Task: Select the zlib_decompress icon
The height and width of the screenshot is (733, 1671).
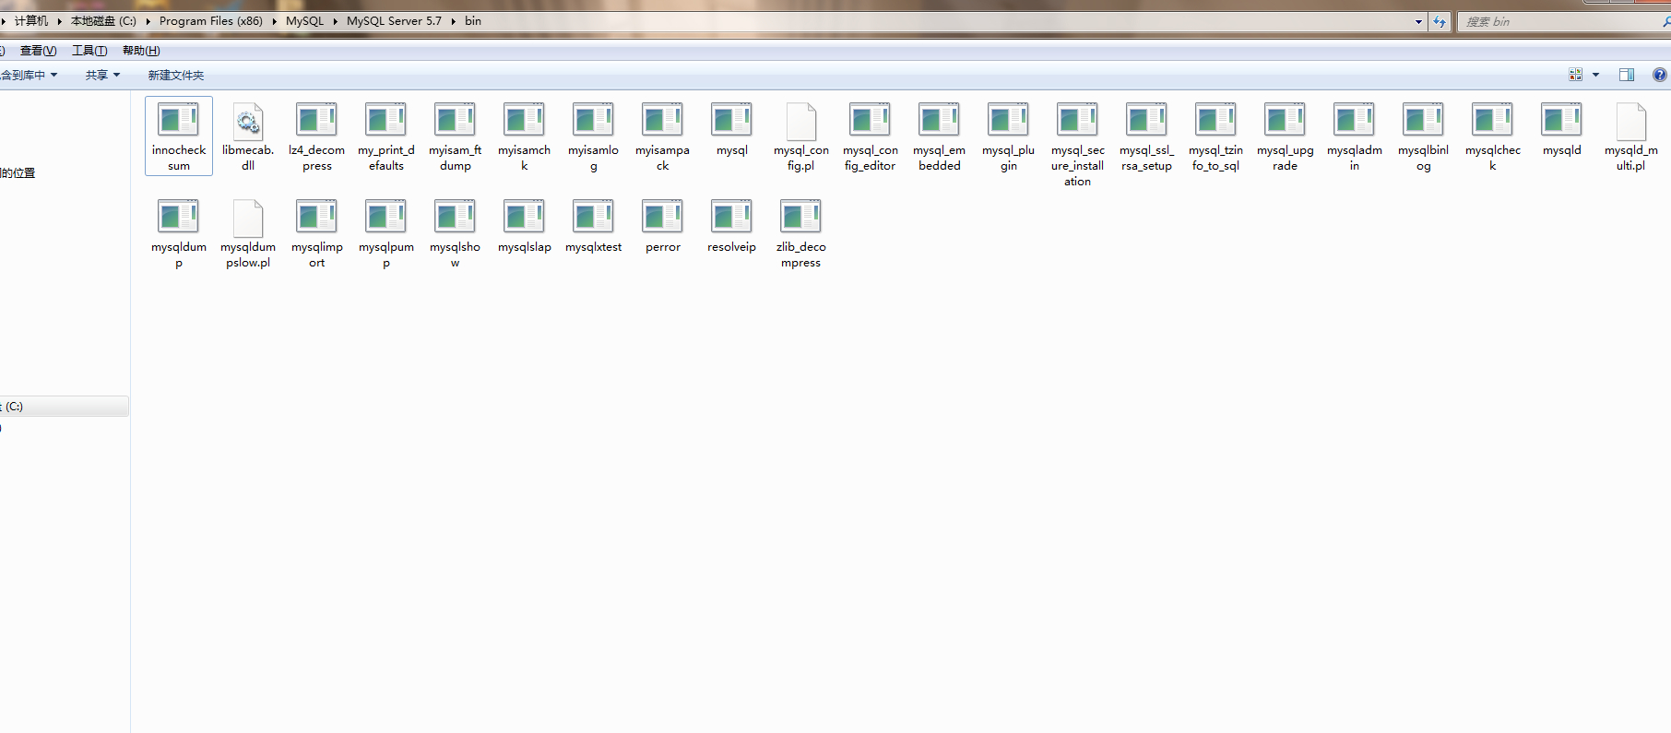Action: (801, 218)
